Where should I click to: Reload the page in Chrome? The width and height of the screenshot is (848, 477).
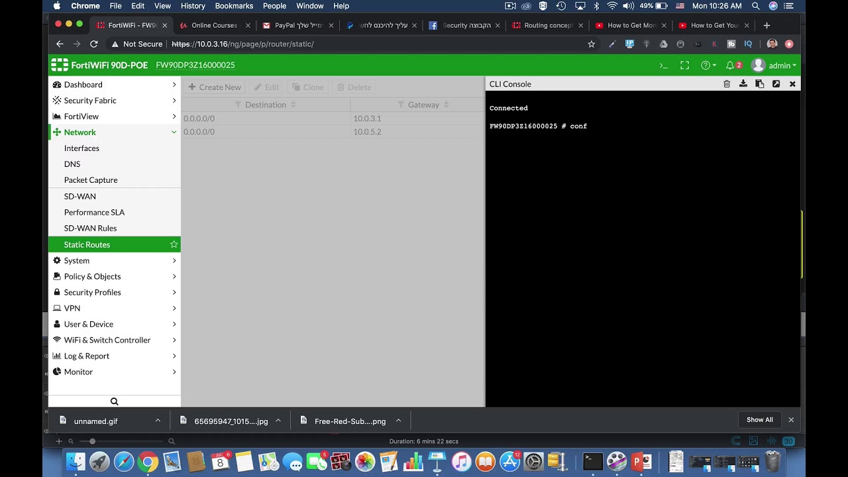click(94, 44)
